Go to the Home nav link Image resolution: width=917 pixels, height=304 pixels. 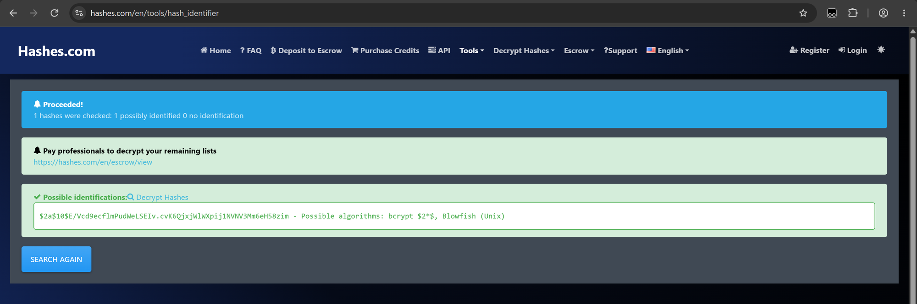pos(215,50)
